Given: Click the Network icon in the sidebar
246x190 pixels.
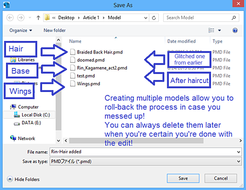Looking at the screenshot, I should [13, 138].
